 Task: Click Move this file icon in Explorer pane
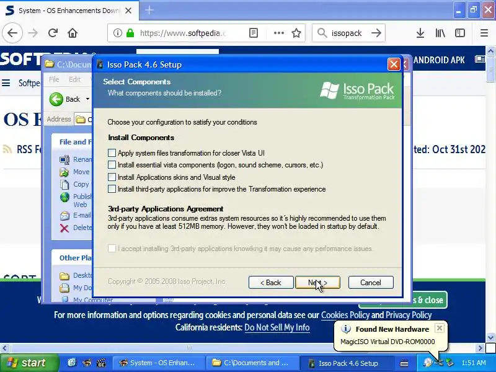click(64, 172)
